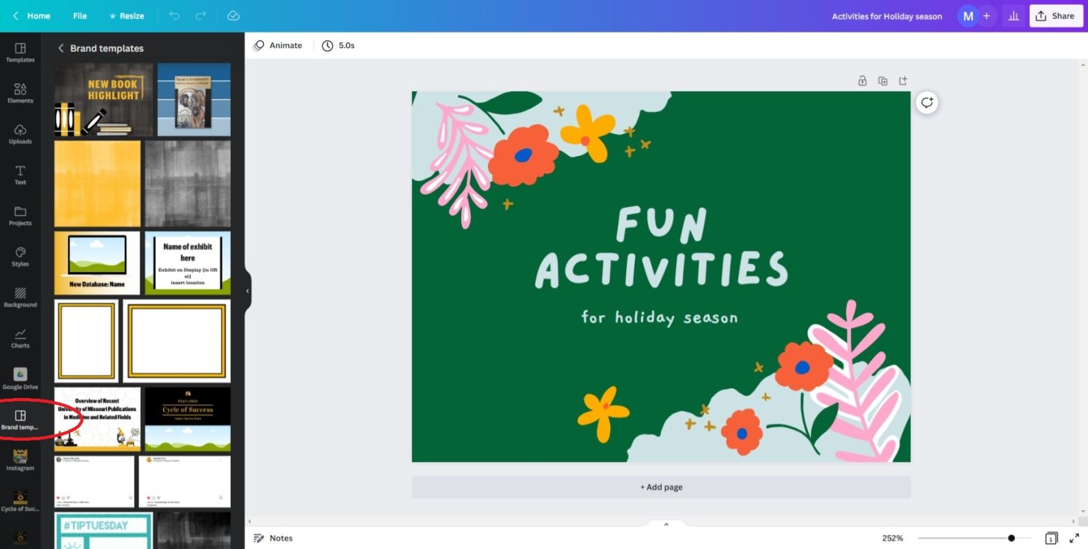Toggle fullscreen presentation mode
Viewport: 1088px width, 549px height.
1074,538
